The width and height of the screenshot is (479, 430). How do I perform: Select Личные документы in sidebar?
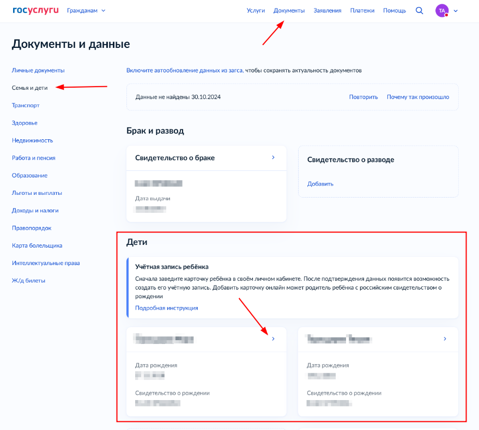(x=38, y=70)
